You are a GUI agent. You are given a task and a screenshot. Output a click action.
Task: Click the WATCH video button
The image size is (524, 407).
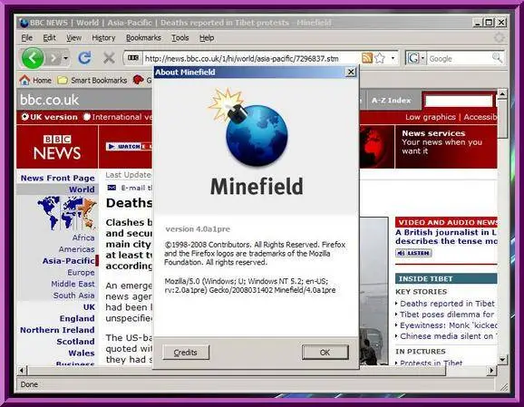(129, 146)
